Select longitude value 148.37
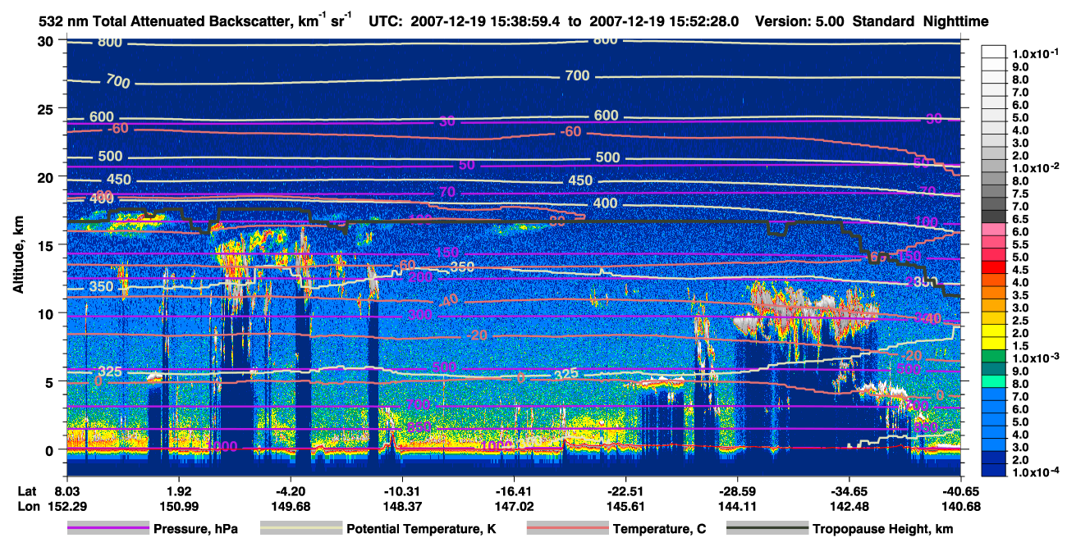1067x547 pixels. [x=401, y=506]
